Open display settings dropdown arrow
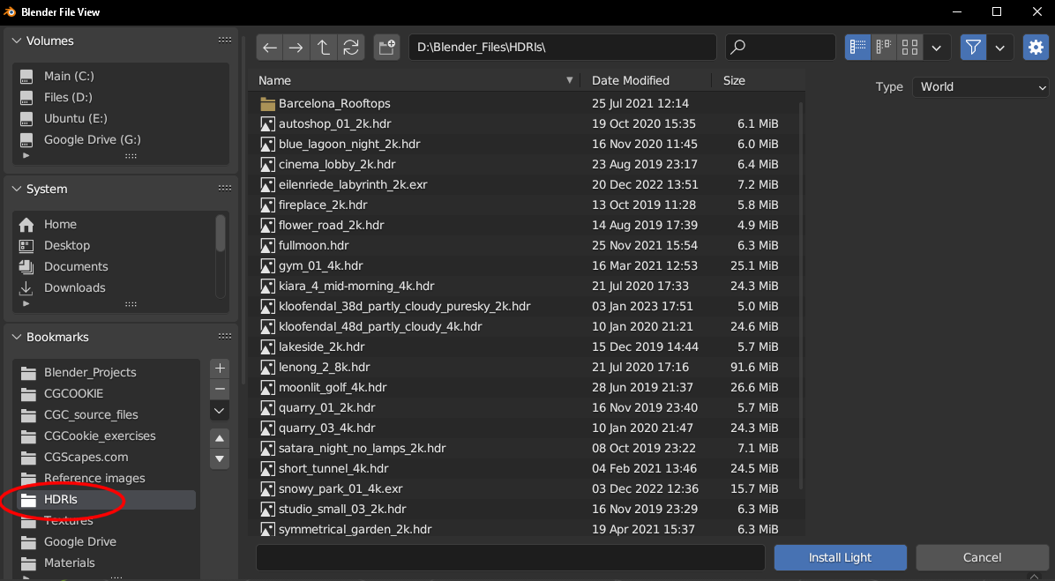Screen dimensions: 1055x581 (937, 47)
